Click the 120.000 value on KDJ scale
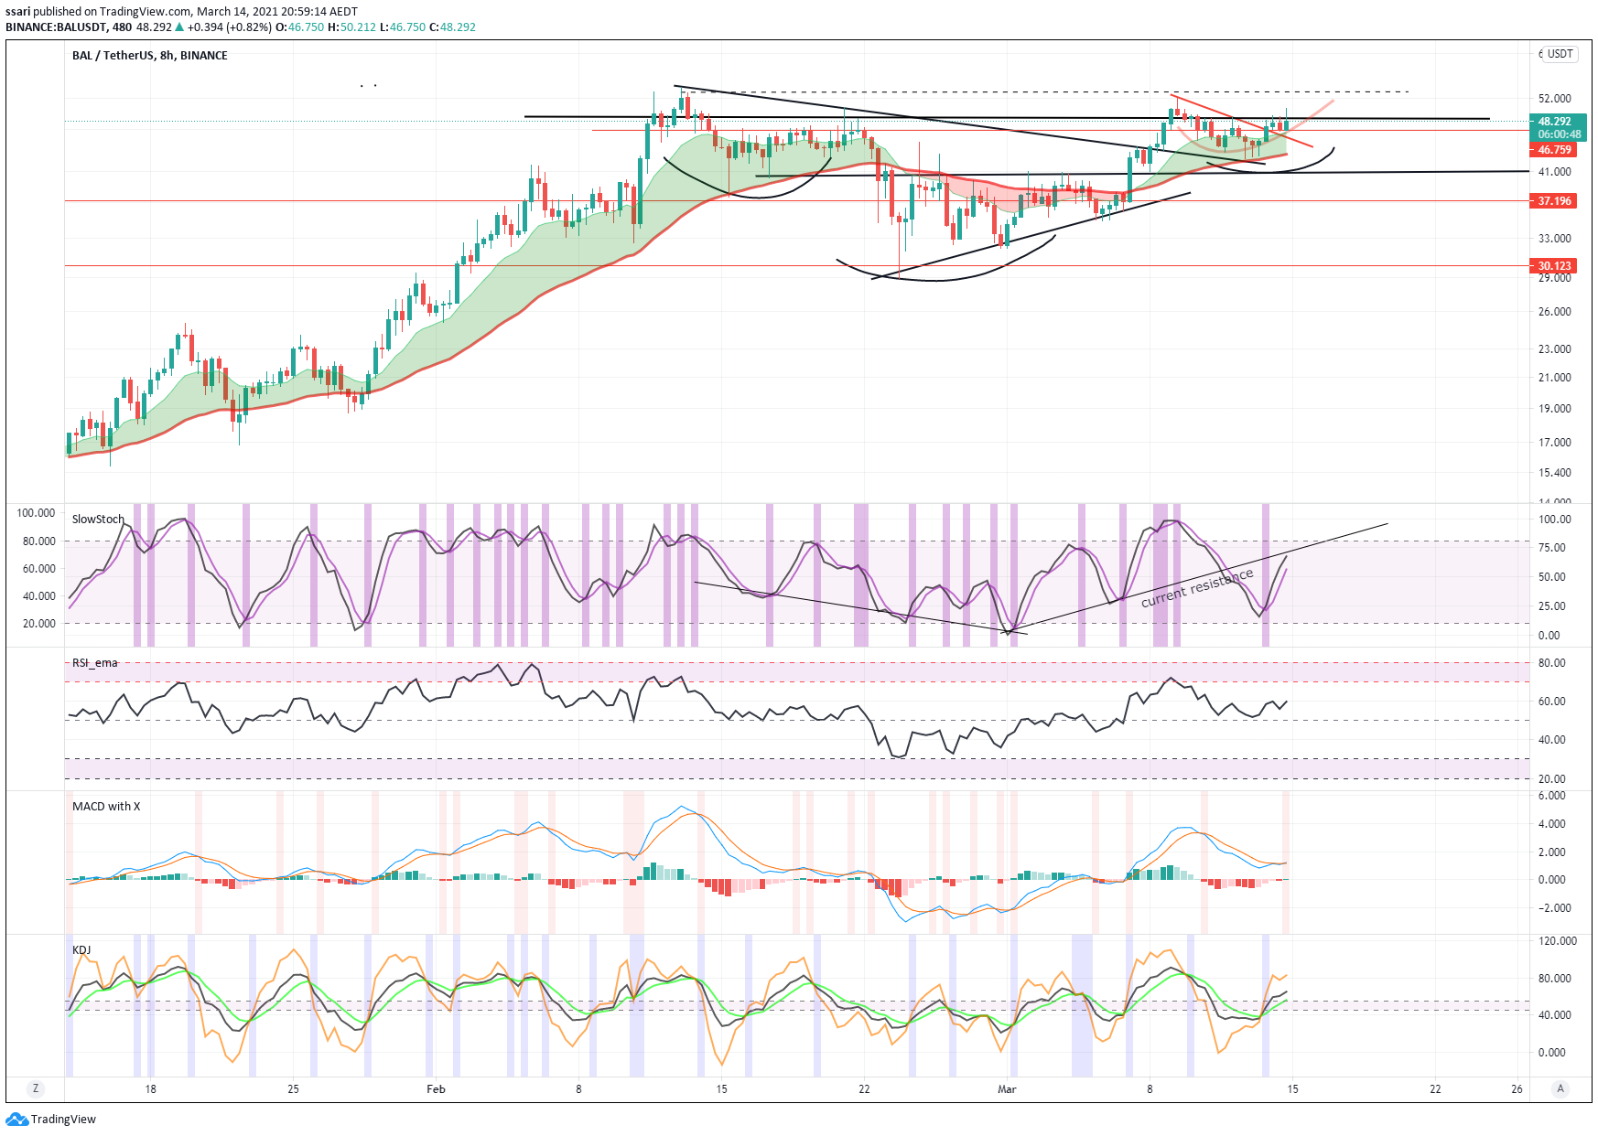This screenshot has height=1136, width=1598. [1557, 941]
